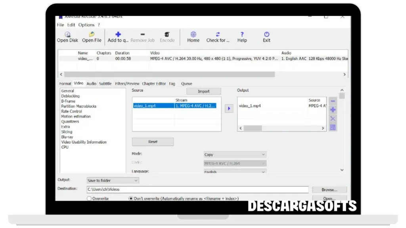The height and width of the screenshot is (228, 406).
Task: Select Rate Control in the settings list
Action: (71, 111)
